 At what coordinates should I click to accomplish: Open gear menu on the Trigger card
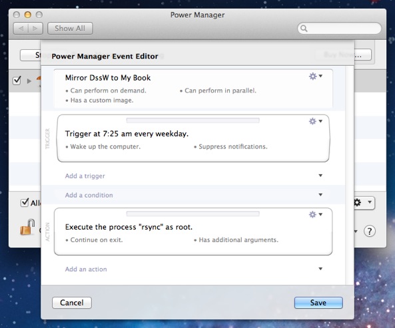(x=315, y=121)
